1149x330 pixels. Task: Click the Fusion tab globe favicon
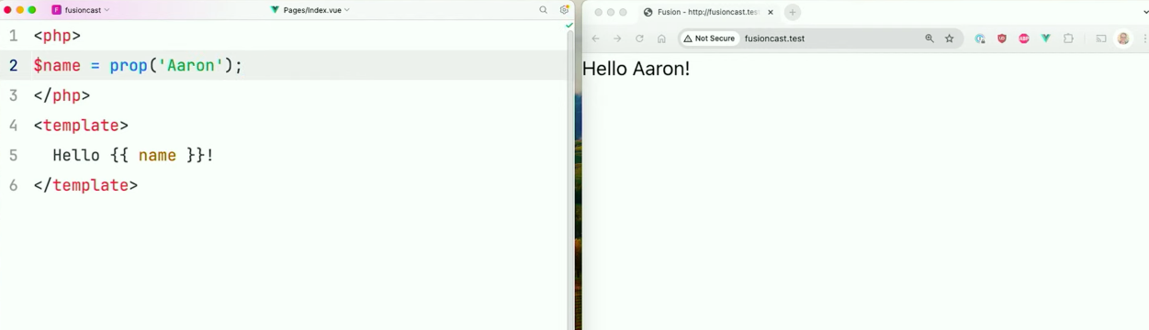point(648,12)
